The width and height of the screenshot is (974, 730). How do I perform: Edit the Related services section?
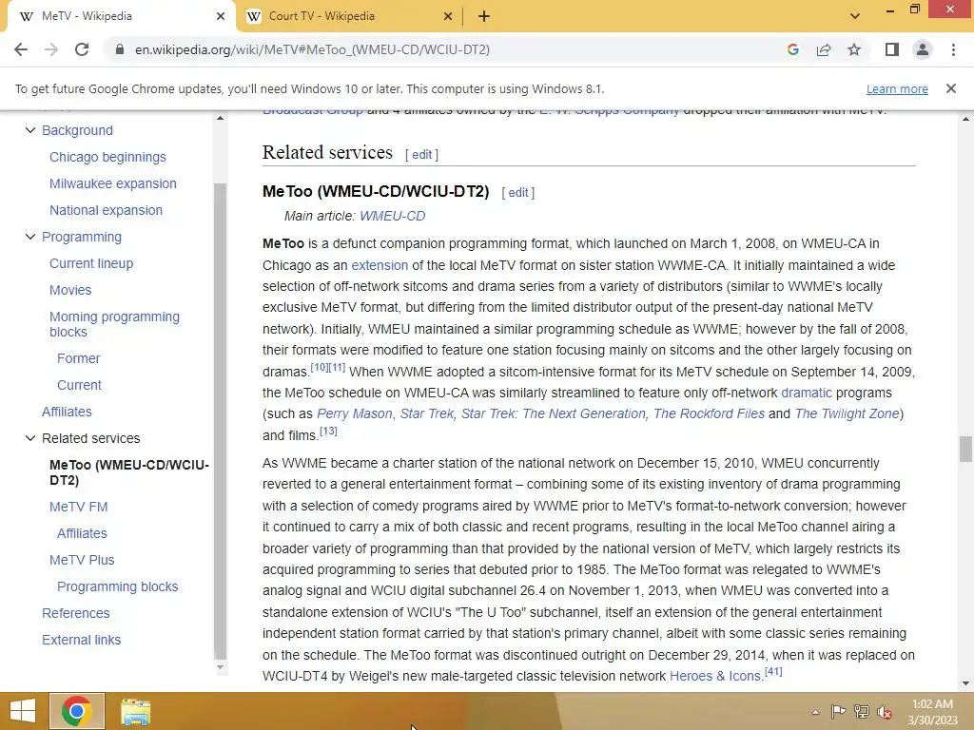coord(421,155)
